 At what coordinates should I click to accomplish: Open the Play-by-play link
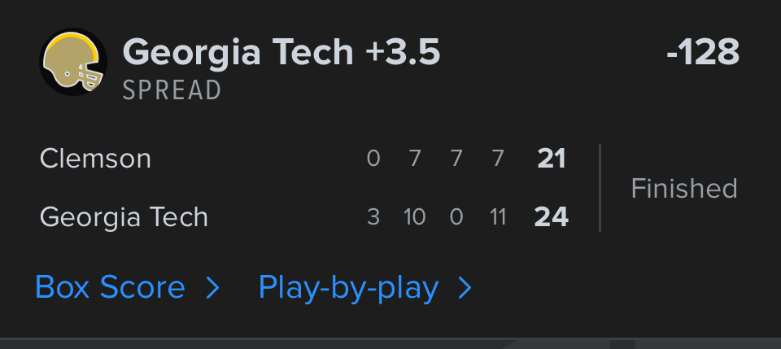click(348, 287)
